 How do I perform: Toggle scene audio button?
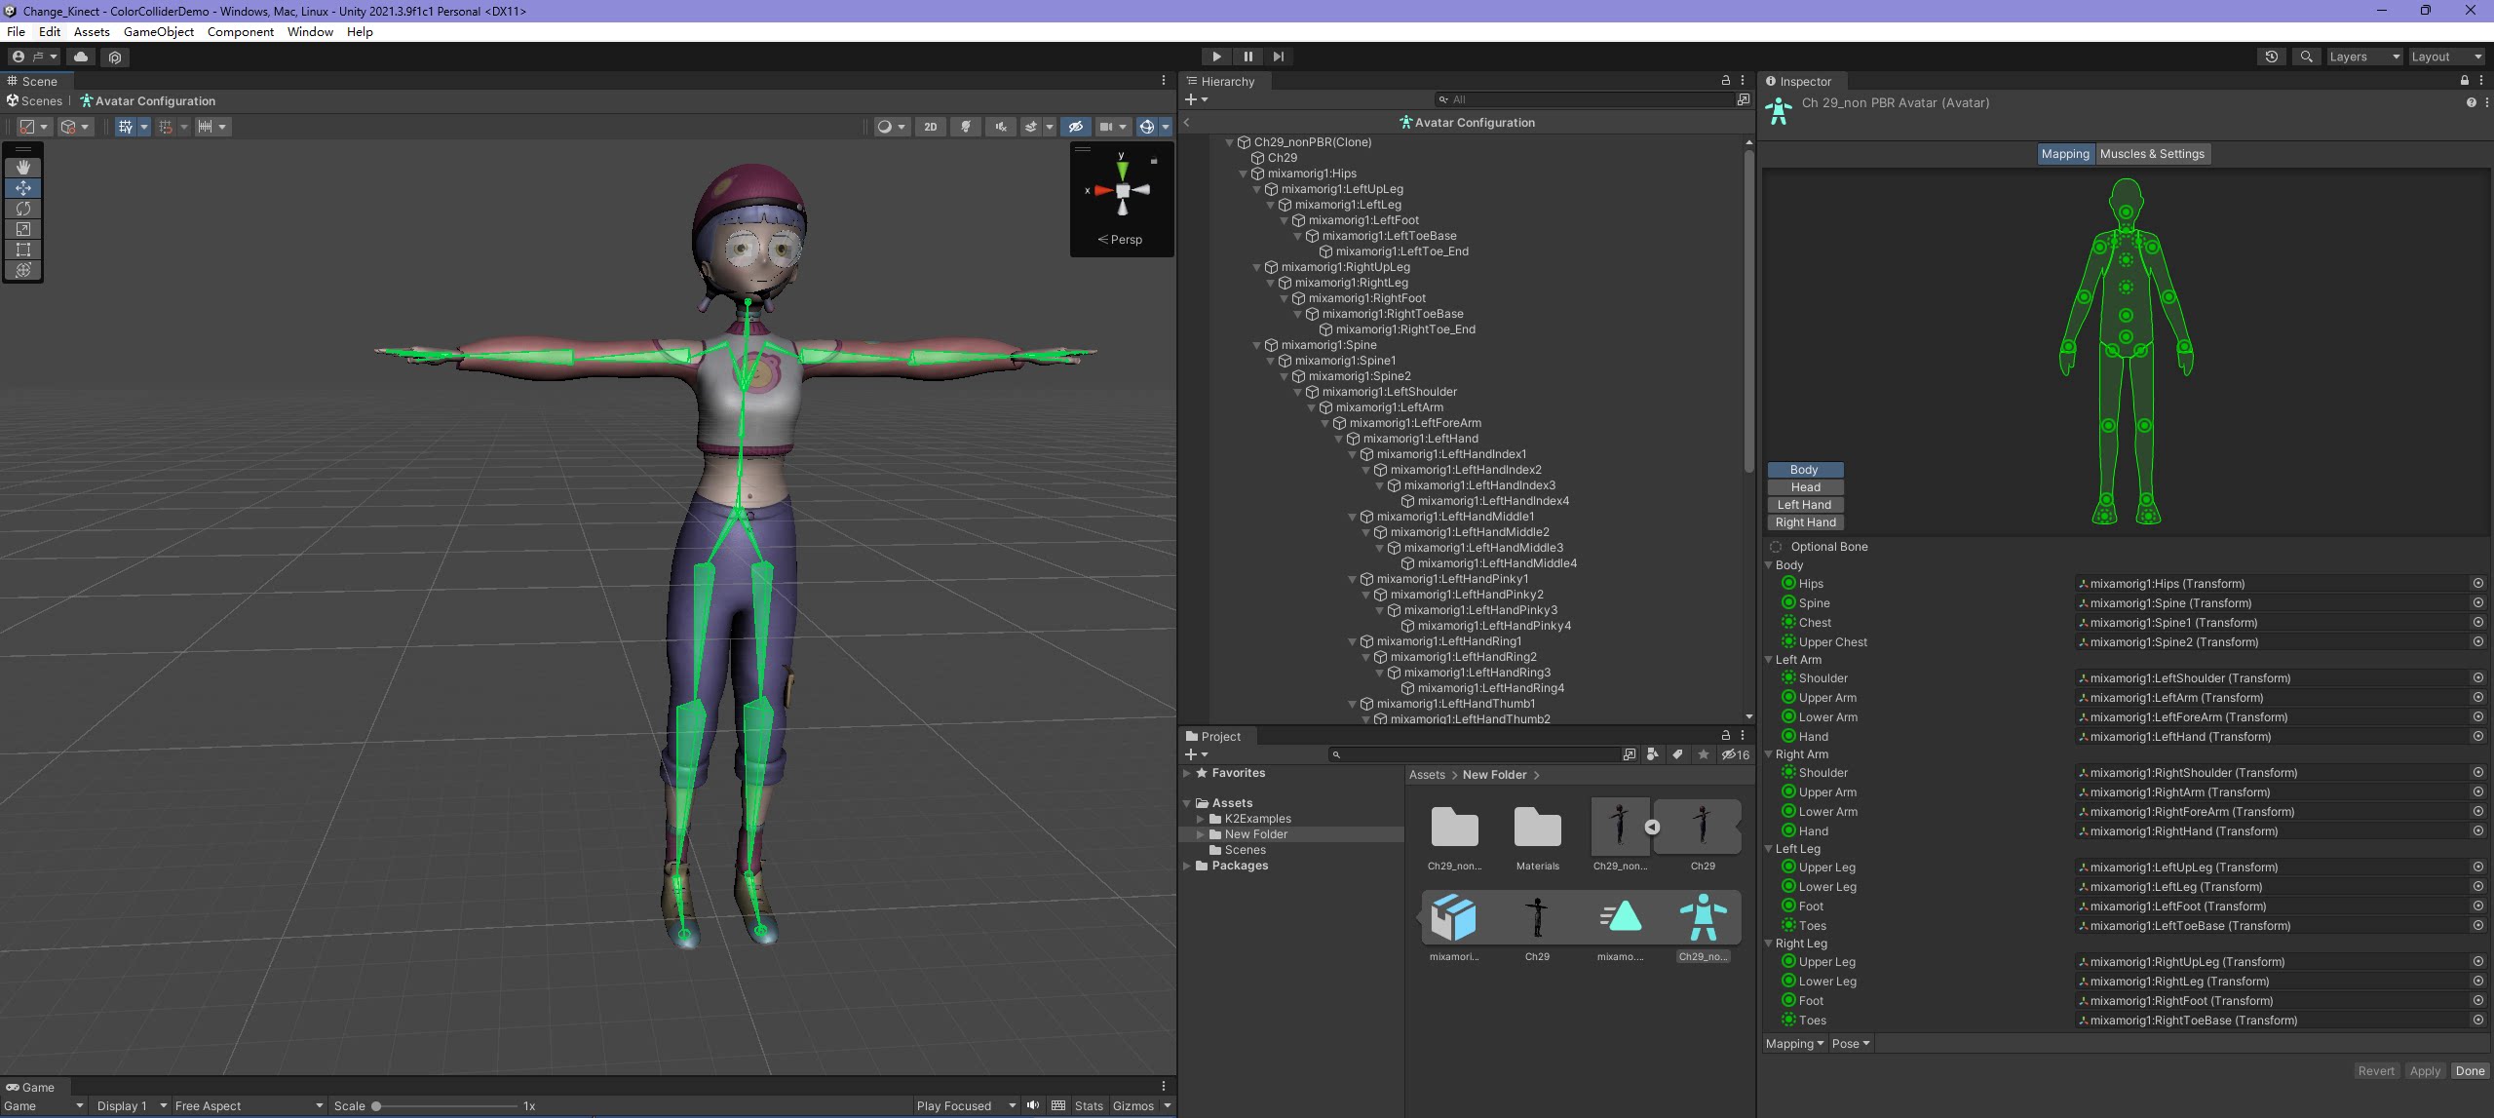[1000, 127]
